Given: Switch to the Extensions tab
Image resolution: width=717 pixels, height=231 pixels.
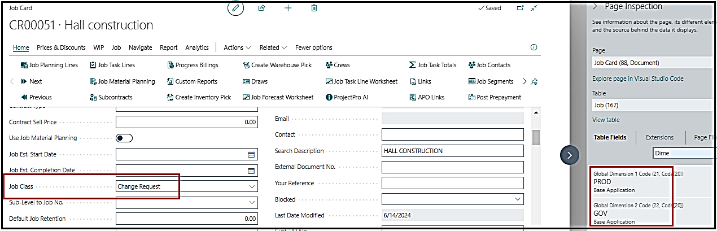Looking at the screenshot, I should [659, 137].
